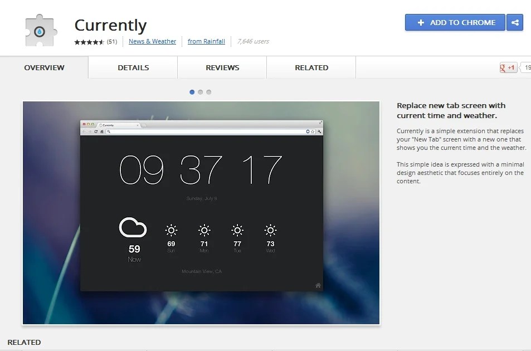Click the Currently extension puzzle icon
Image resolution: width=531 pixels, height=351 pixels.
(41, 30)
